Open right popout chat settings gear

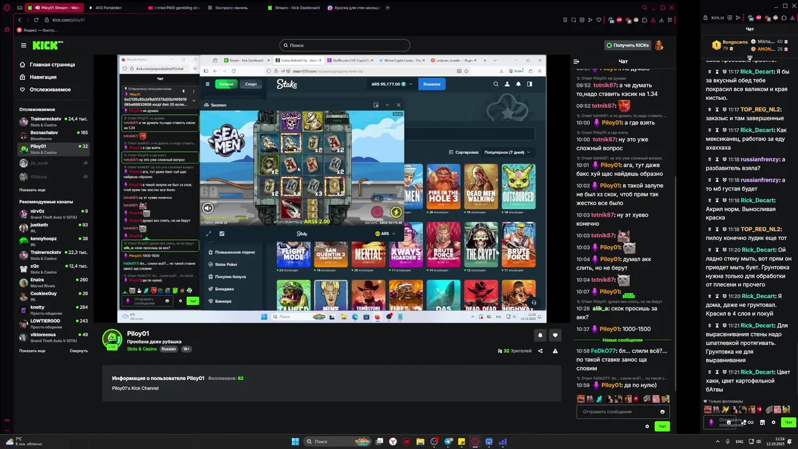click(774, 422)
